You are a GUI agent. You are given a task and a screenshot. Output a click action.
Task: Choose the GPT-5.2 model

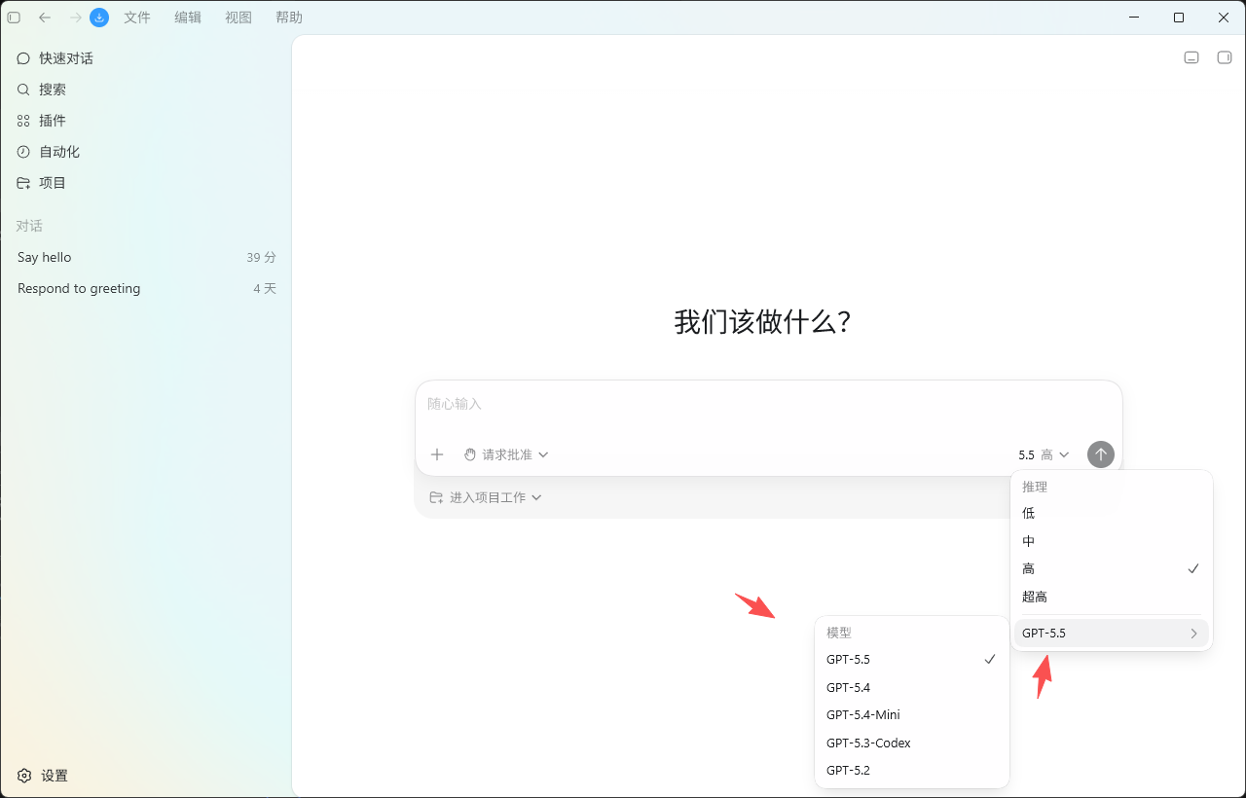click(912, 770)
